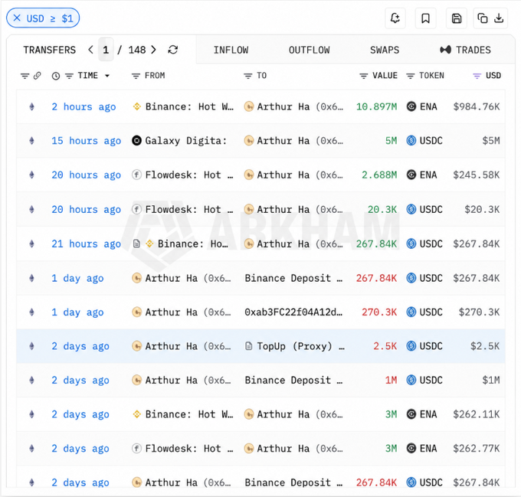
Task: Save the view using the floppy disk icon
Action: pos(457,18)
